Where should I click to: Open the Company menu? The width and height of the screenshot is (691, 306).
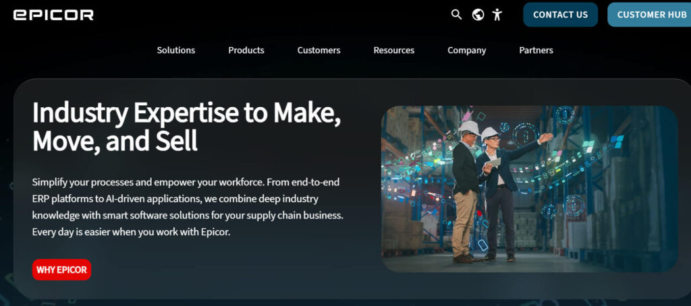pyautogui.click(x=467, y=50)
